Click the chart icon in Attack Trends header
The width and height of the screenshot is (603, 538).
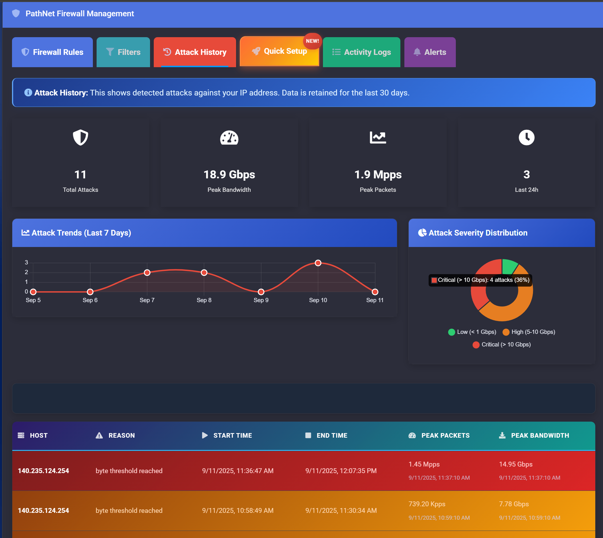coord(25,233)
